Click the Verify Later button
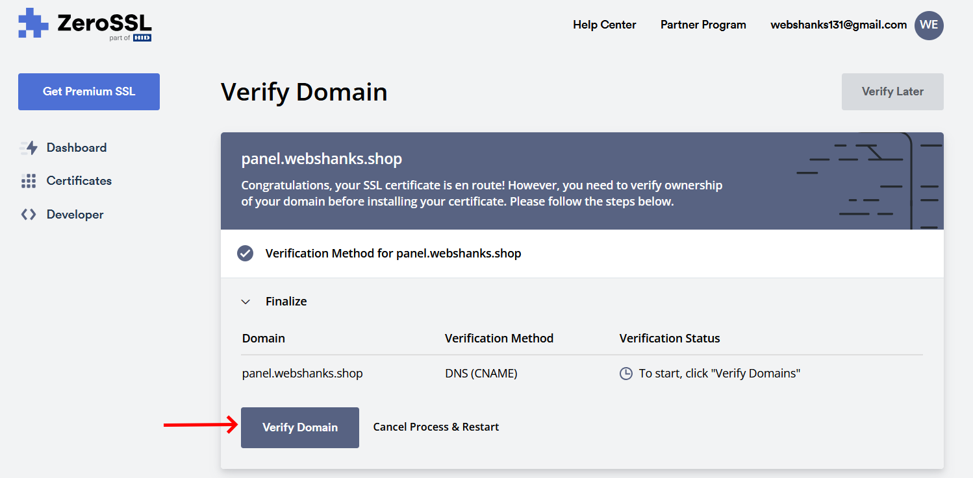The image size is (973, 478). (x=892, y=91)
